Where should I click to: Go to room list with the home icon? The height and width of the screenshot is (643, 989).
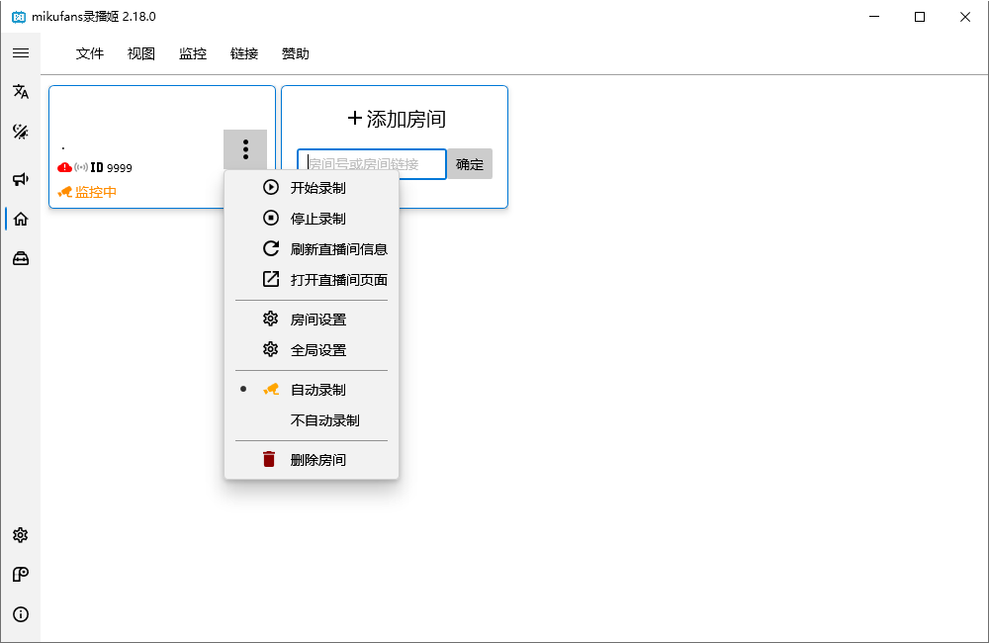(21, 219)
